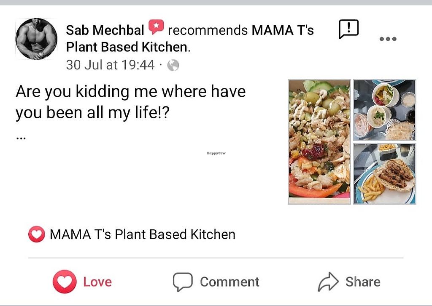Click the red recommendation star badge

tap(157, 28)
